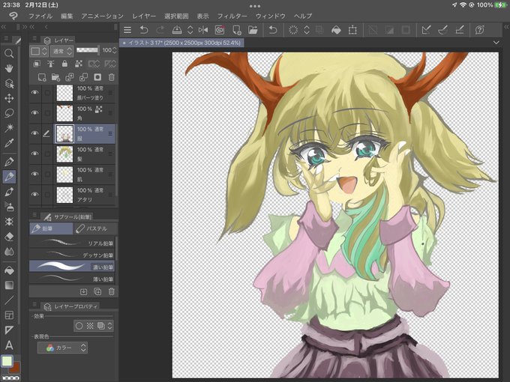The width and height of the screenshot is (510, 382).
Task: Open レイヤー menu
Action: (144, 16)
